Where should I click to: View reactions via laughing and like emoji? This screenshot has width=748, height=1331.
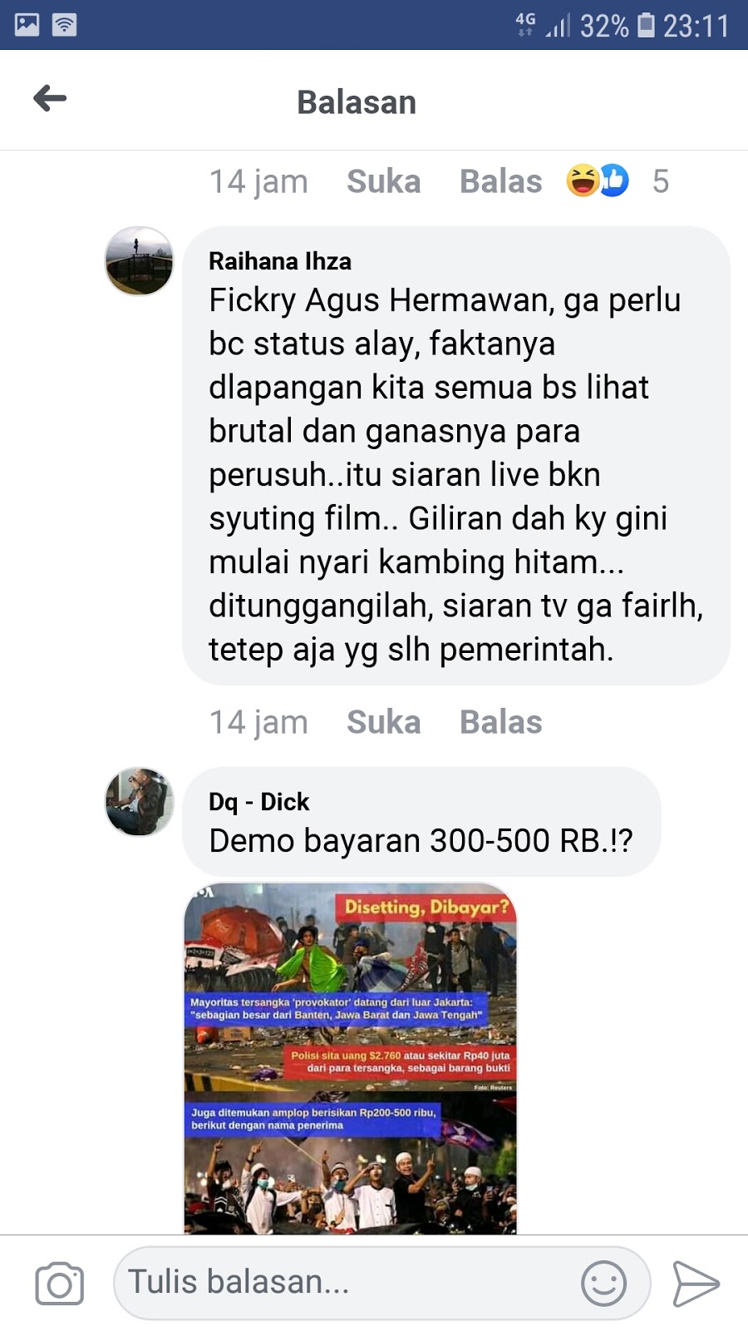598,181
